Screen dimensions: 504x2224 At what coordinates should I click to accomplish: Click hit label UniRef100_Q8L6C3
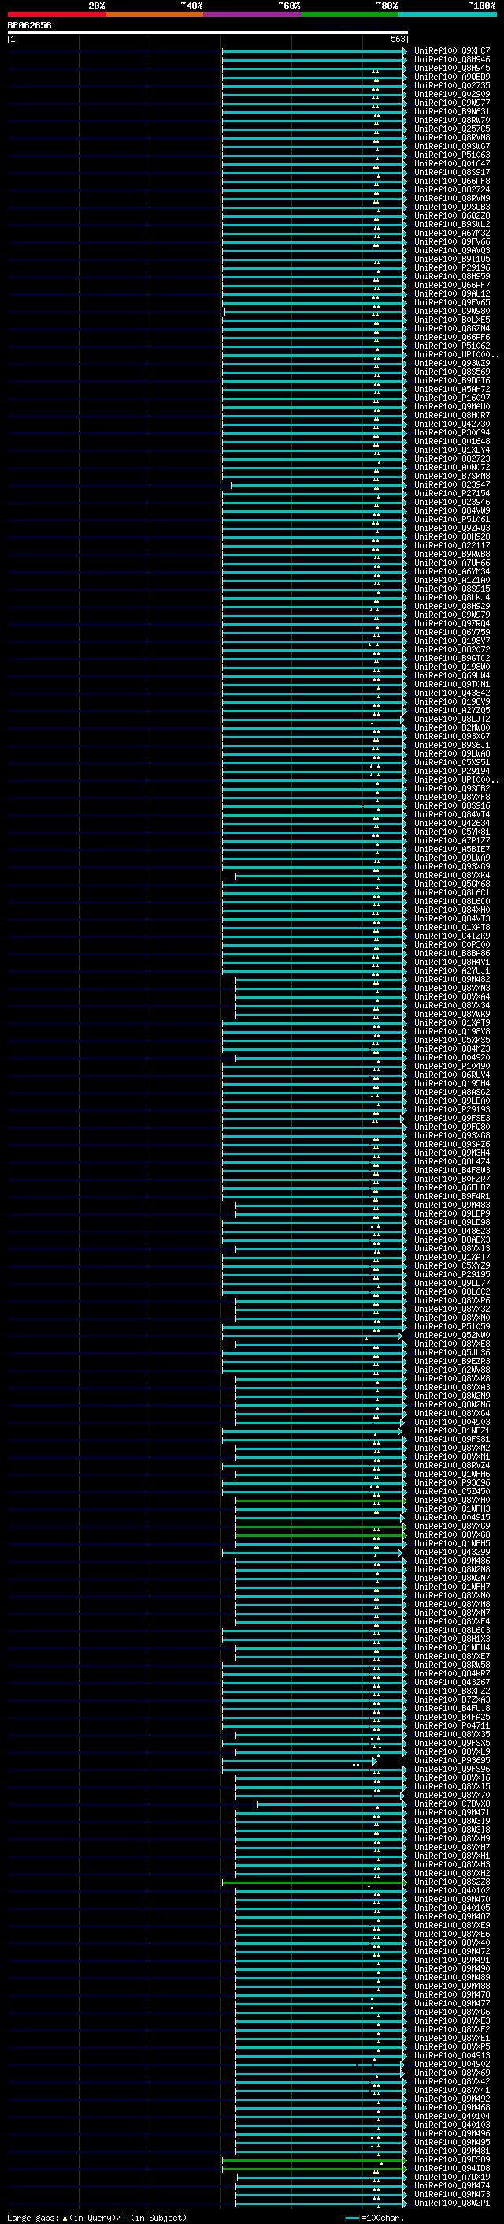click(x=452, y=1630)
